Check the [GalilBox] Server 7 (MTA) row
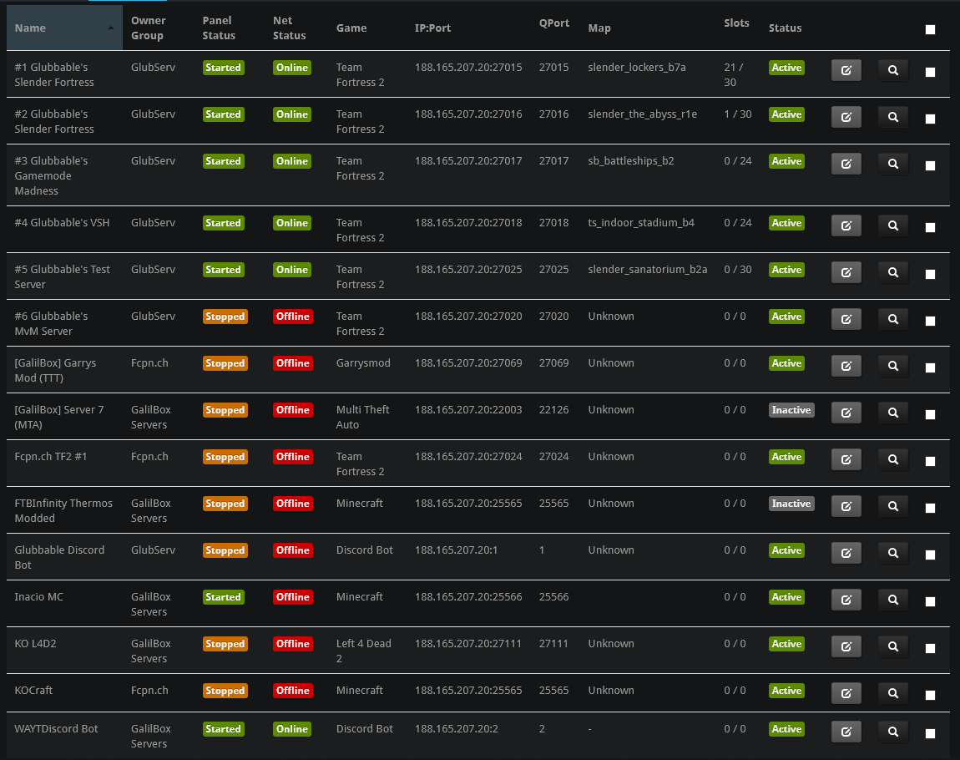Screen dimensions: 960x760 930,414
